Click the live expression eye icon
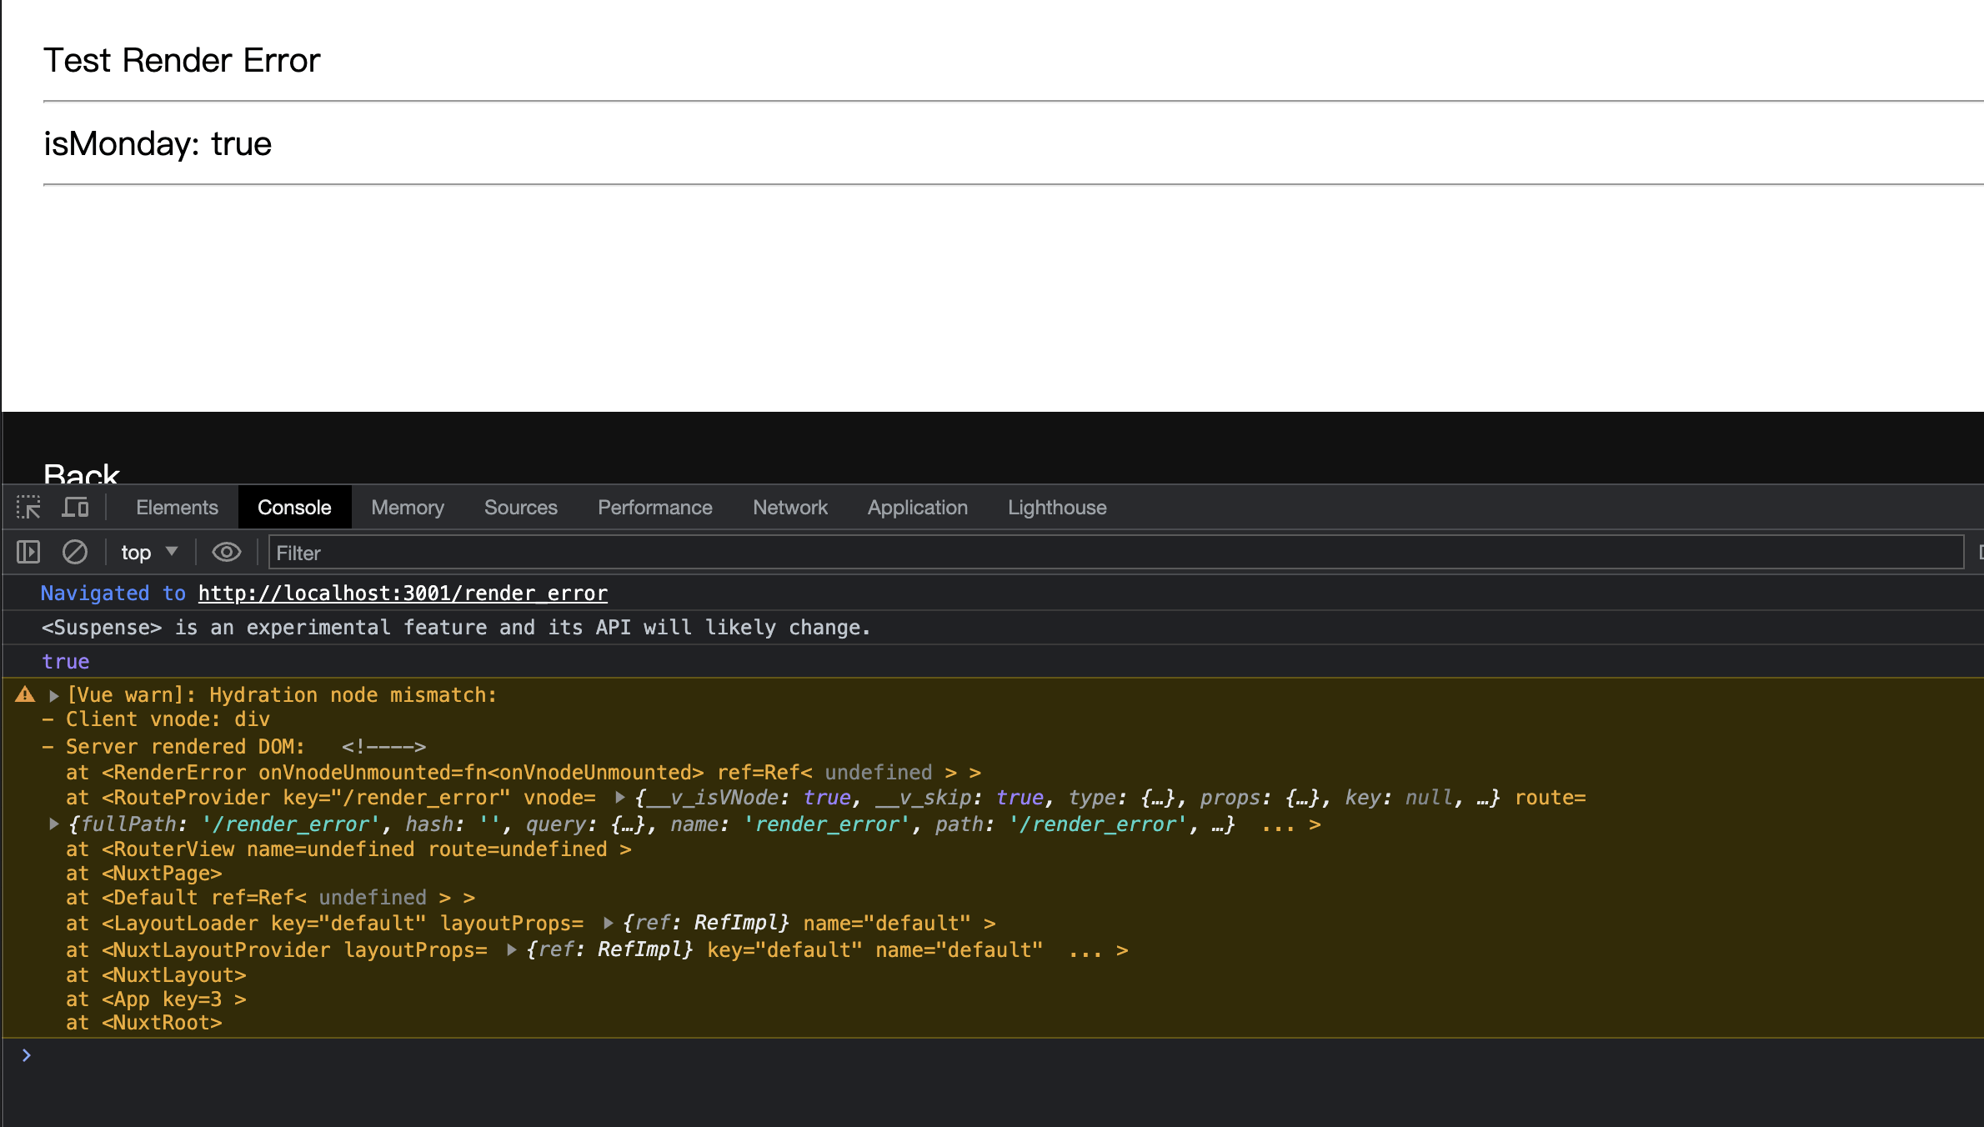Screen dimensions: 1984x1127 coord(226,552)
